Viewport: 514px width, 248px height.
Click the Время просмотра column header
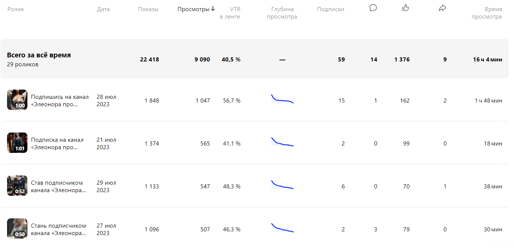[x=487, y=13]
